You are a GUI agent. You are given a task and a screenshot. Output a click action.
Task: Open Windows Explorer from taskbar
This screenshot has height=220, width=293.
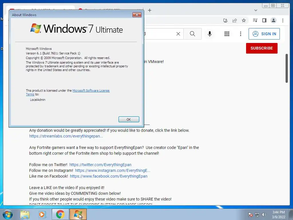pos(25,215)
